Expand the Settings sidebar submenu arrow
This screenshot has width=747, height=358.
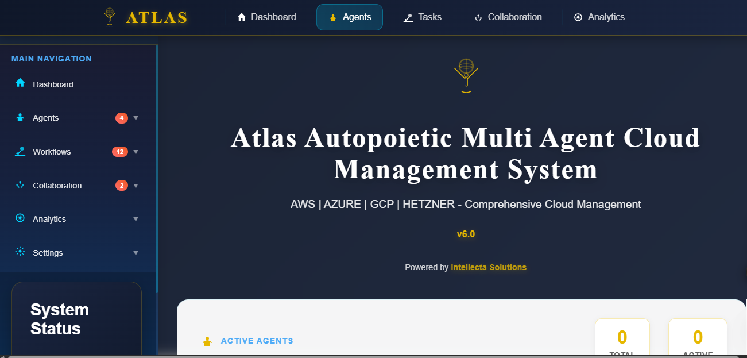click(x=136, y=253)
